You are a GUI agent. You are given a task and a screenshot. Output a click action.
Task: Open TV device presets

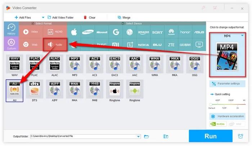tap(199, 45)
